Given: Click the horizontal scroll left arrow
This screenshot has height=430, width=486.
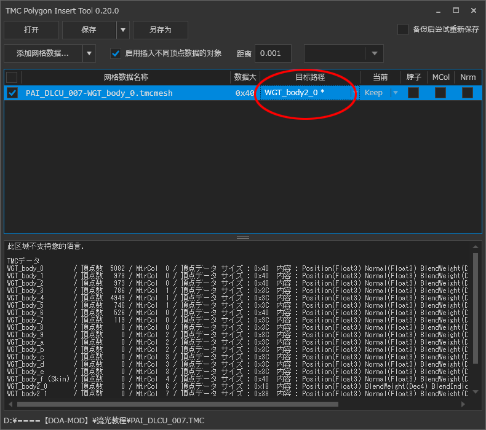Looking at the screenshot, I should pyautogui.click(x=10, y=404).
